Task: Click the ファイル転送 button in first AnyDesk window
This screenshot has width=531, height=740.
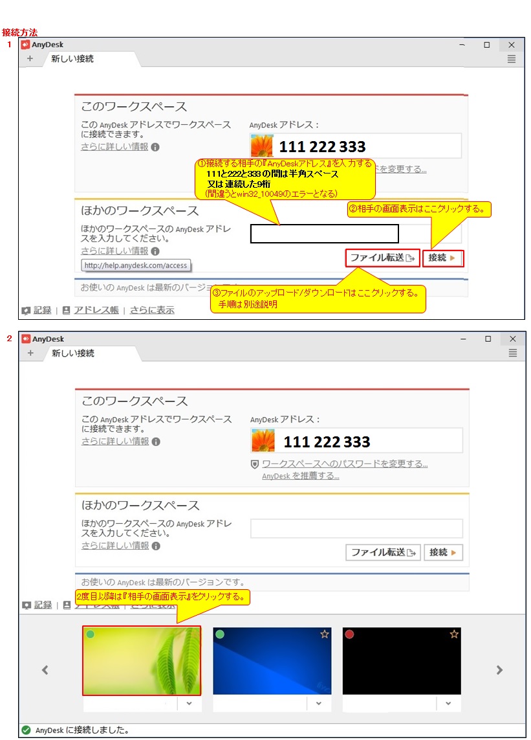Action: pyautogui.click(x=382, y=258)
